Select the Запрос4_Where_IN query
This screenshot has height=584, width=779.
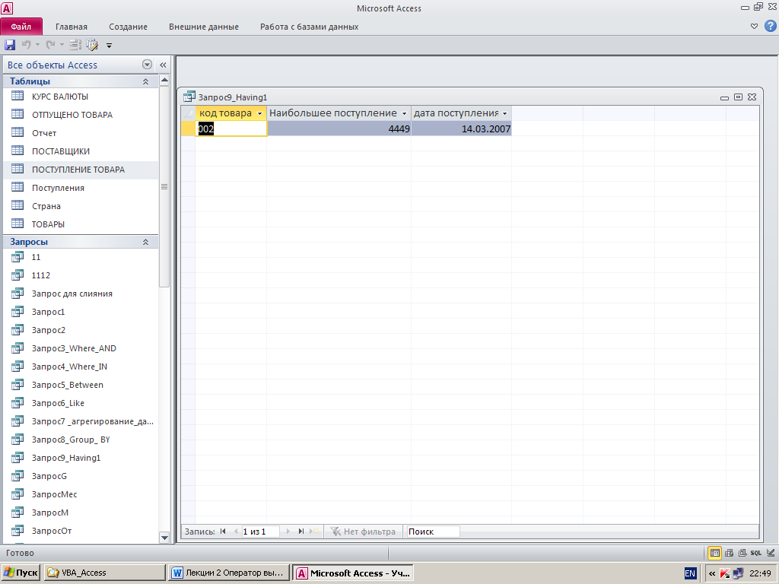(x=81, y=367)
